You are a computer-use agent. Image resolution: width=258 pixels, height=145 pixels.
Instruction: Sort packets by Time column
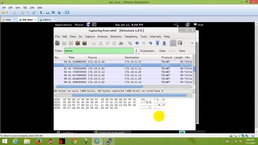pyautogui.click(x=77, y=57)
